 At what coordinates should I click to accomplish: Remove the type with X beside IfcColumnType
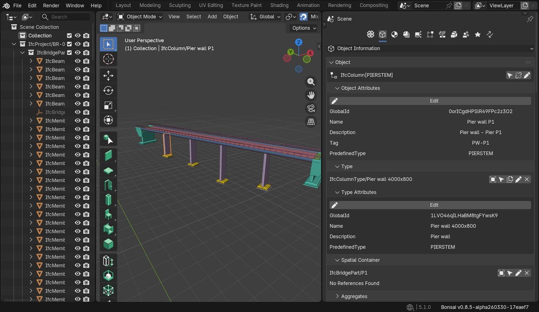point(527,179)
